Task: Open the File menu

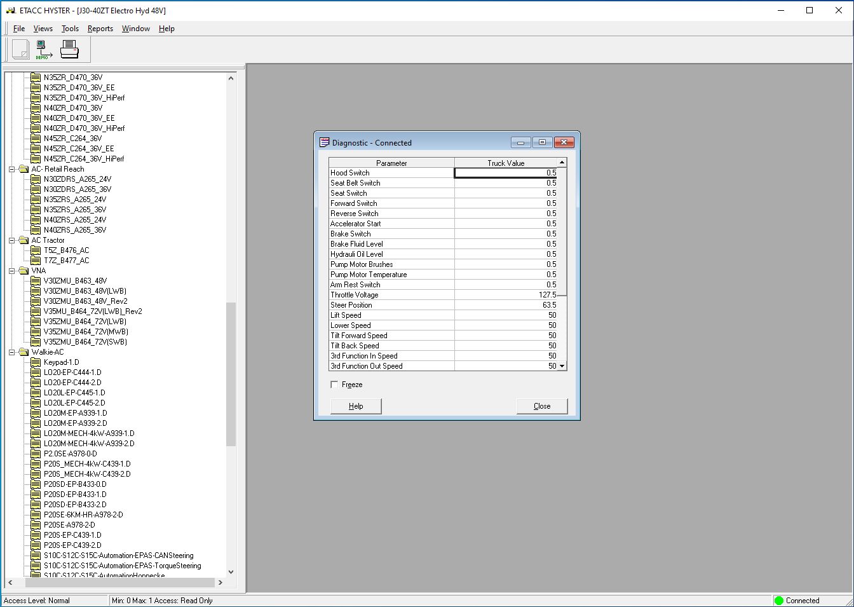Action: click(19, 29)
